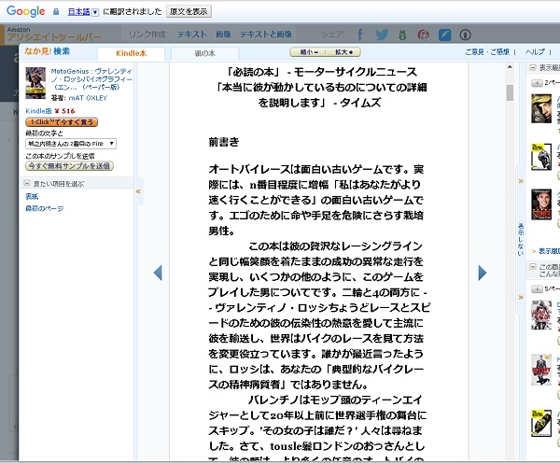Click the reader's vertical scrollbar thumb

coord(510,92)
